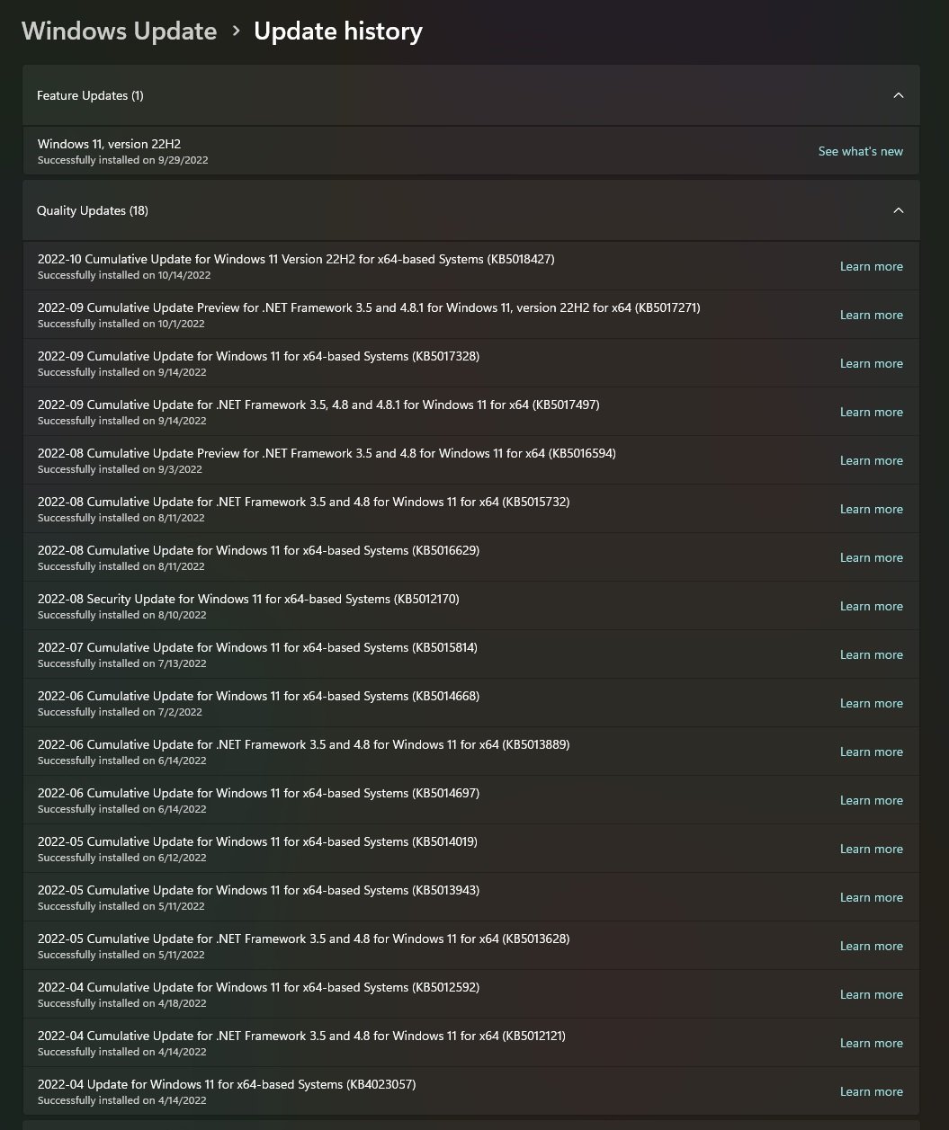The width and height of the screenshot is (949, 1130).
Task: Click Learn more for KB5016629
Action: pyautogui.click(x=871, y=557)
